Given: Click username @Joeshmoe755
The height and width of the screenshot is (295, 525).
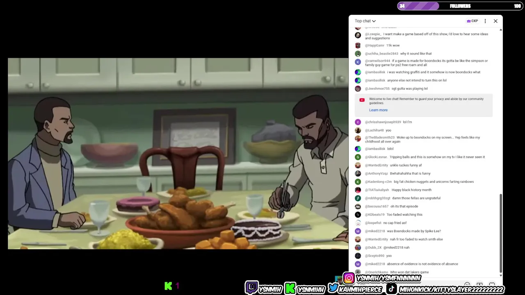Looking at the screenshot, I should tap(377, 88).
